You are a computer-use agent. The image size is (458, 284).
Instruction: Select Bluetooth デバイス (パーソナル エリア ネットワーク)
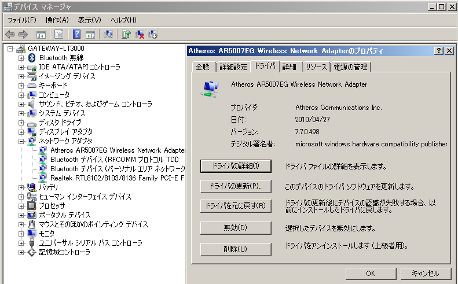tap(118, 169)
